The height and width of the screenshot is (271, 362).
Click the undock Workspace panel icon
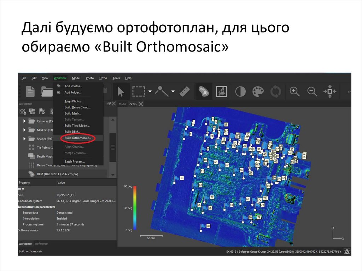pyautogui.click(x=109, y=104)
